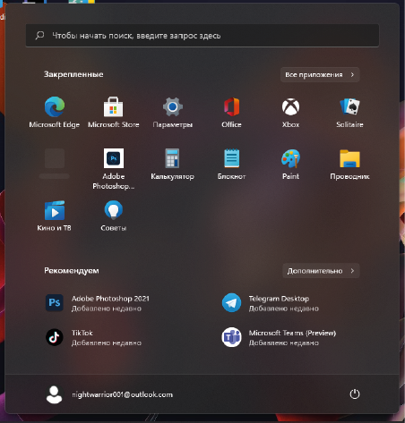This screenshot has height=423, width=405.
Task: Click nightwarrior001@outlook.com account name
Action: click(122, 394)
